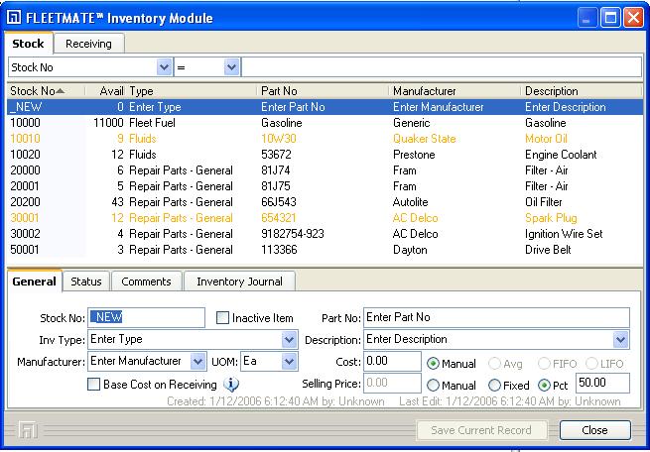Click the Stock No input field
The width and height of the screenshot is (650, 452).
146,317
